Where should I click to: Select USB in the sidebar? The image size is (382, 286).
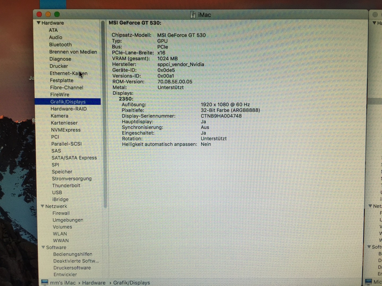tap(57, 192)
